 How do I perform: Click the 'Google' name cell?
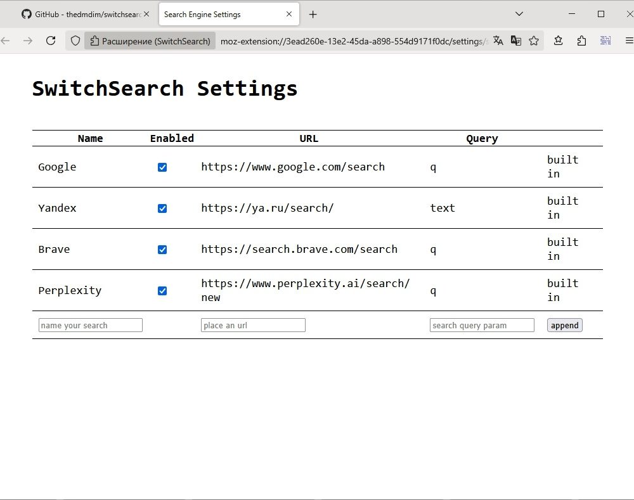[57, 167]
